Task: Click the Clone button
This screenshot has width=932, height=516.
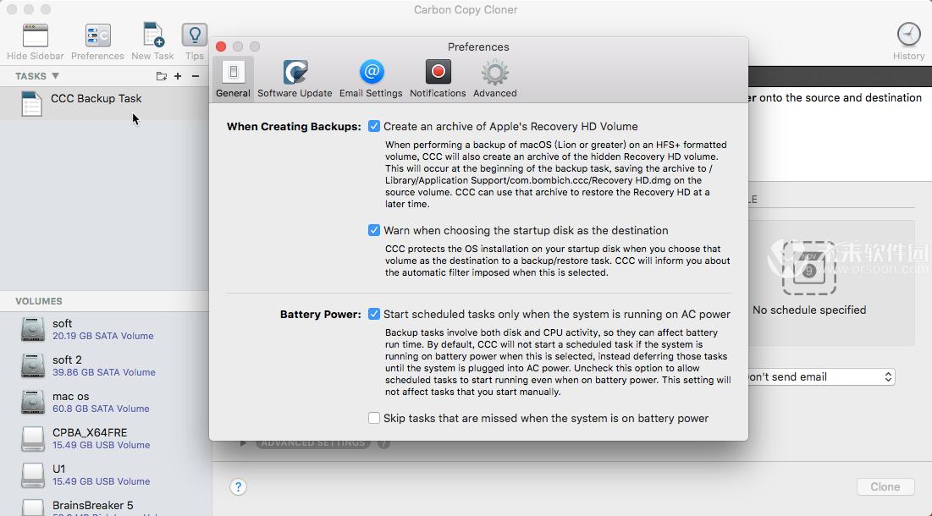Action: pyautogui.click(x=885, y=487)
